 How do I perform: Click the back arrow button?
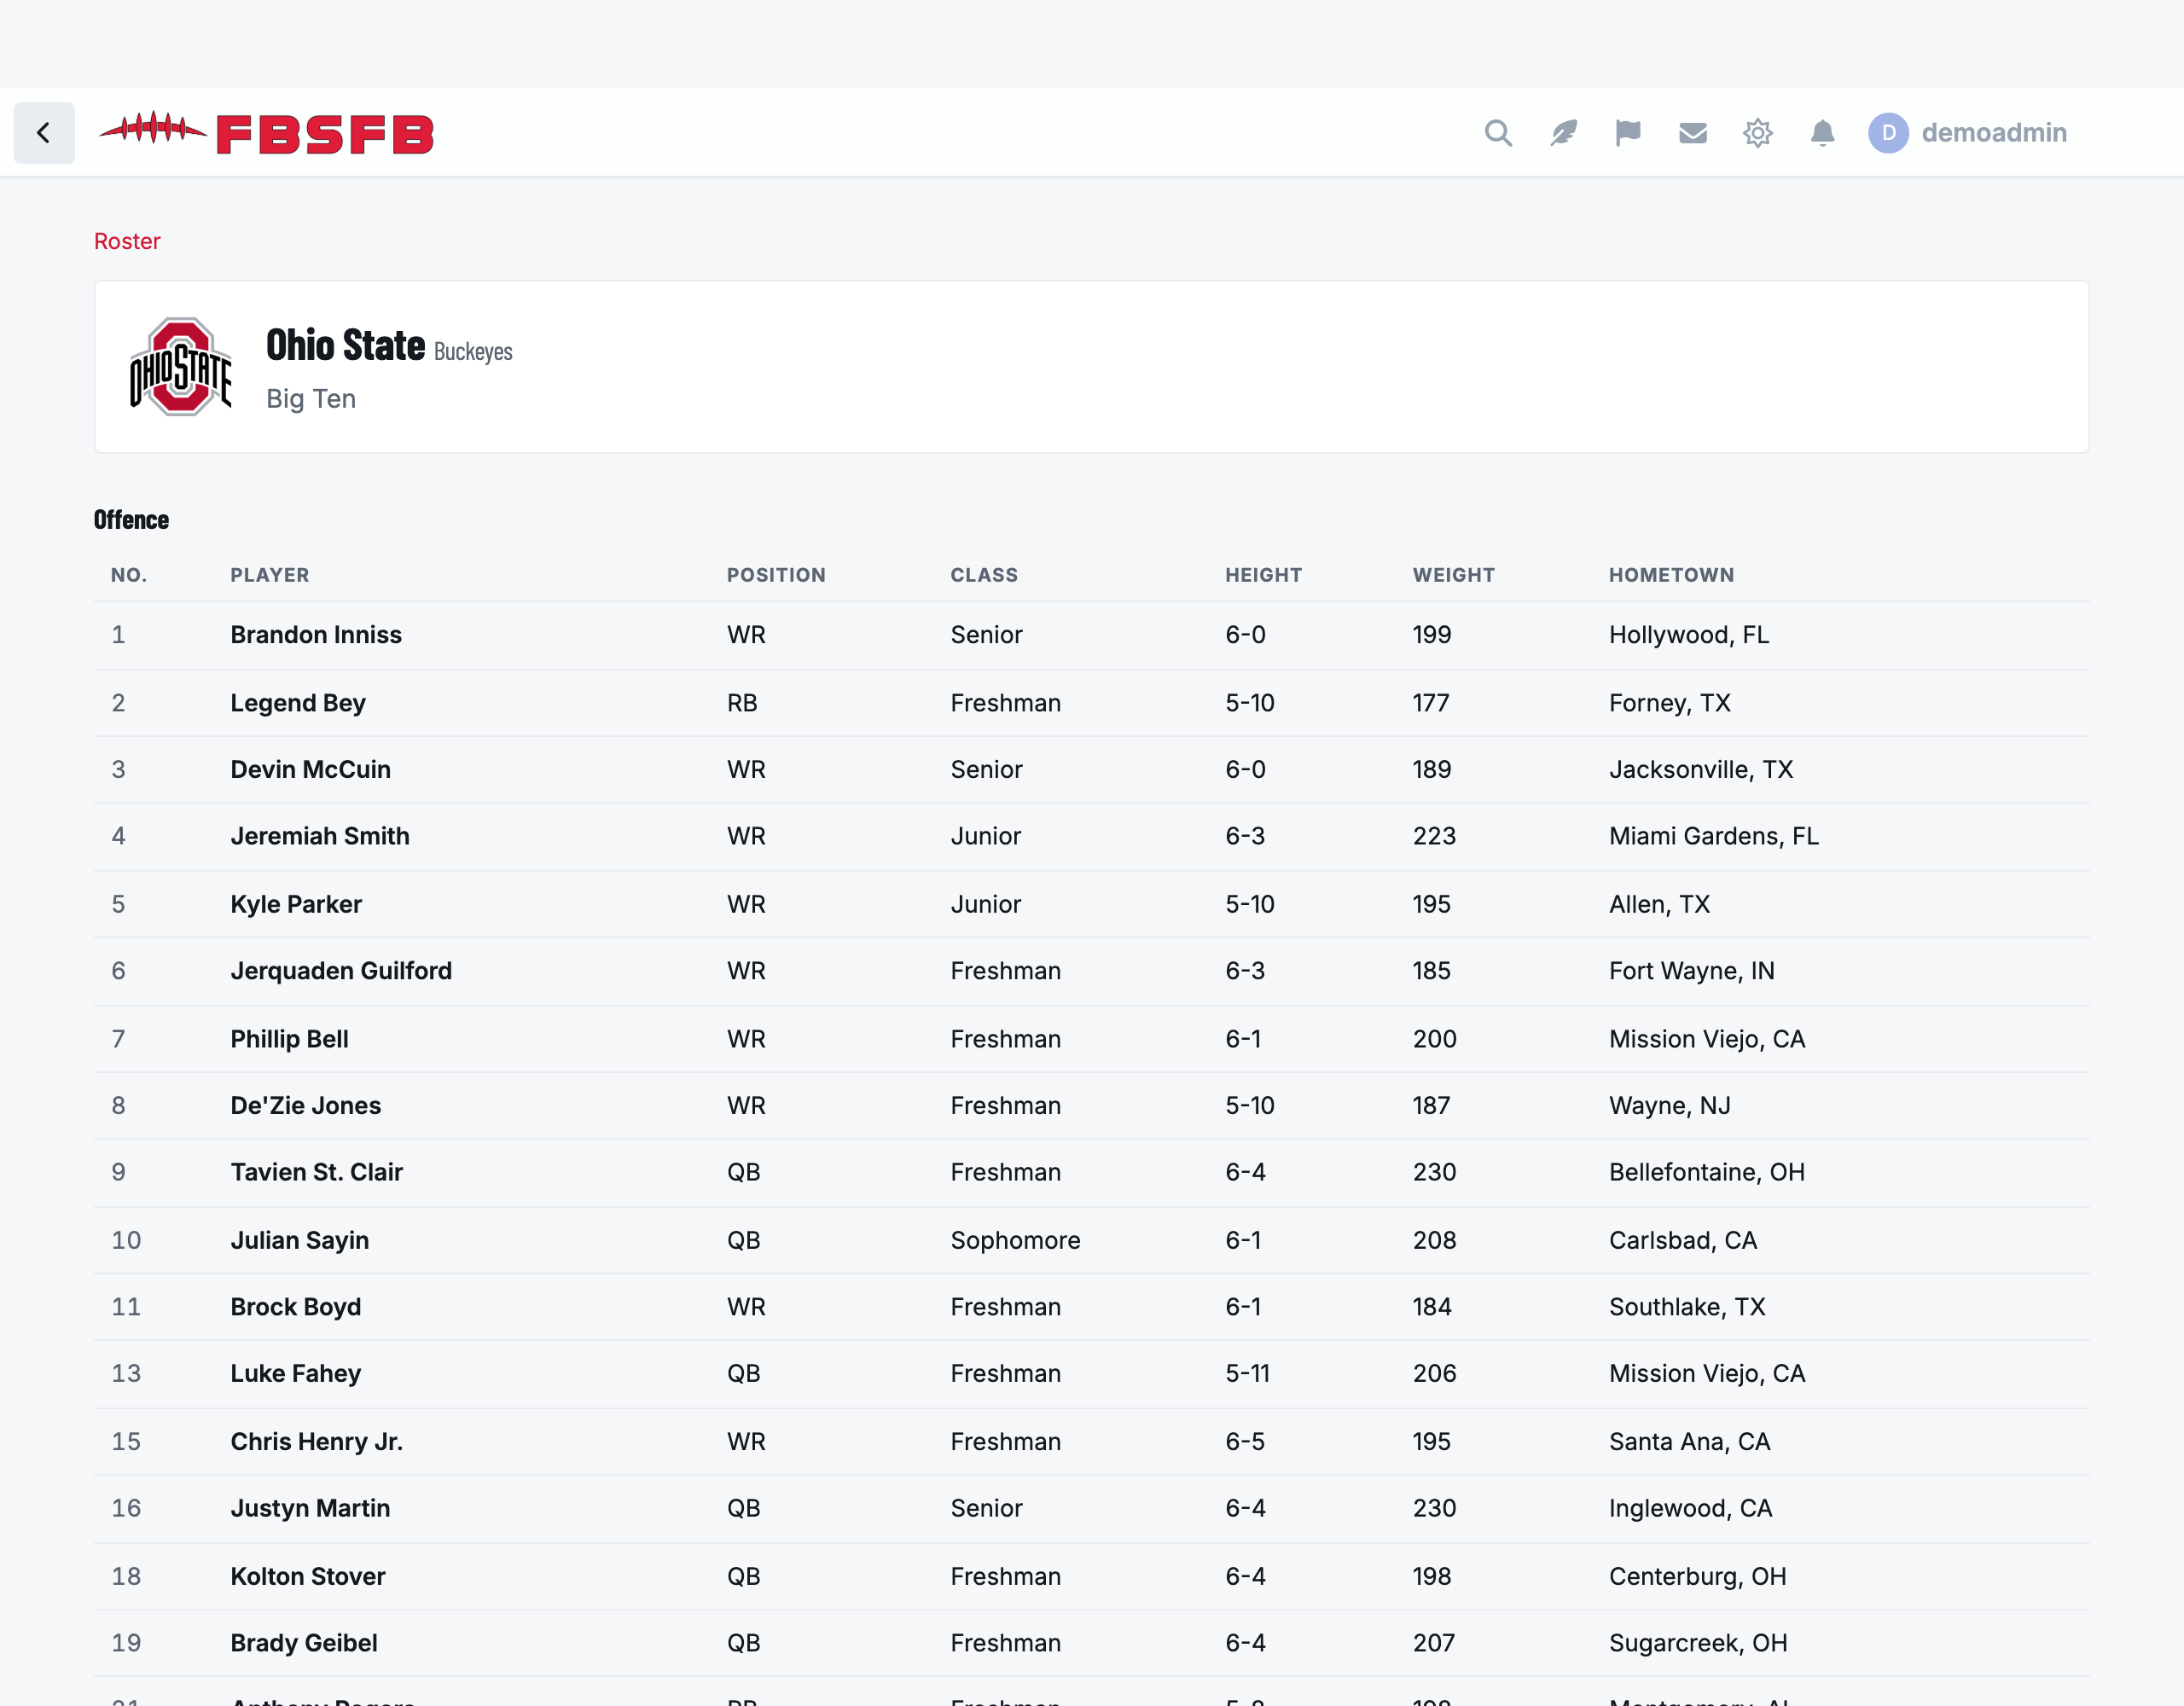pos(44,133)
